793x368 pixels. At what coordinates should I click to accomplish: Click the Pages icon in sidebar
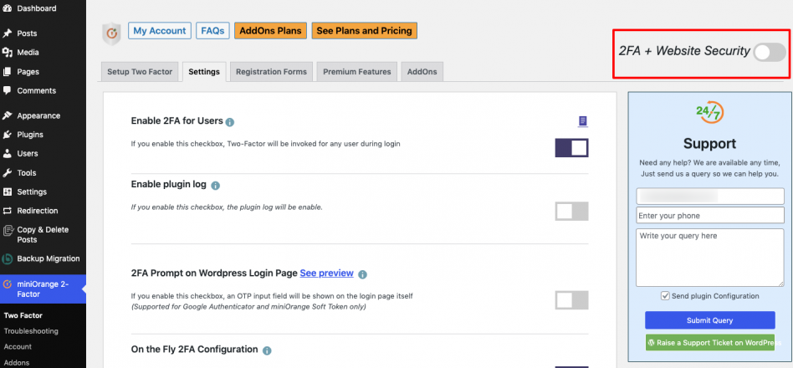[x=7, y=72]
